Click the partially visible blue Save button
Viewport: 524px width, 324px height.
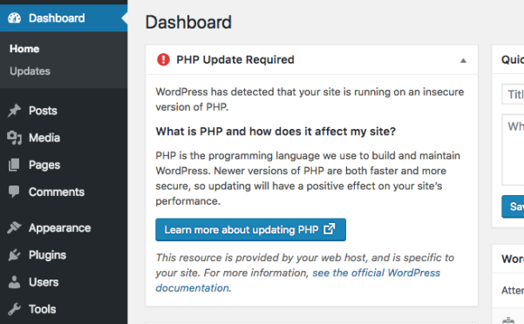click(513, 206)
